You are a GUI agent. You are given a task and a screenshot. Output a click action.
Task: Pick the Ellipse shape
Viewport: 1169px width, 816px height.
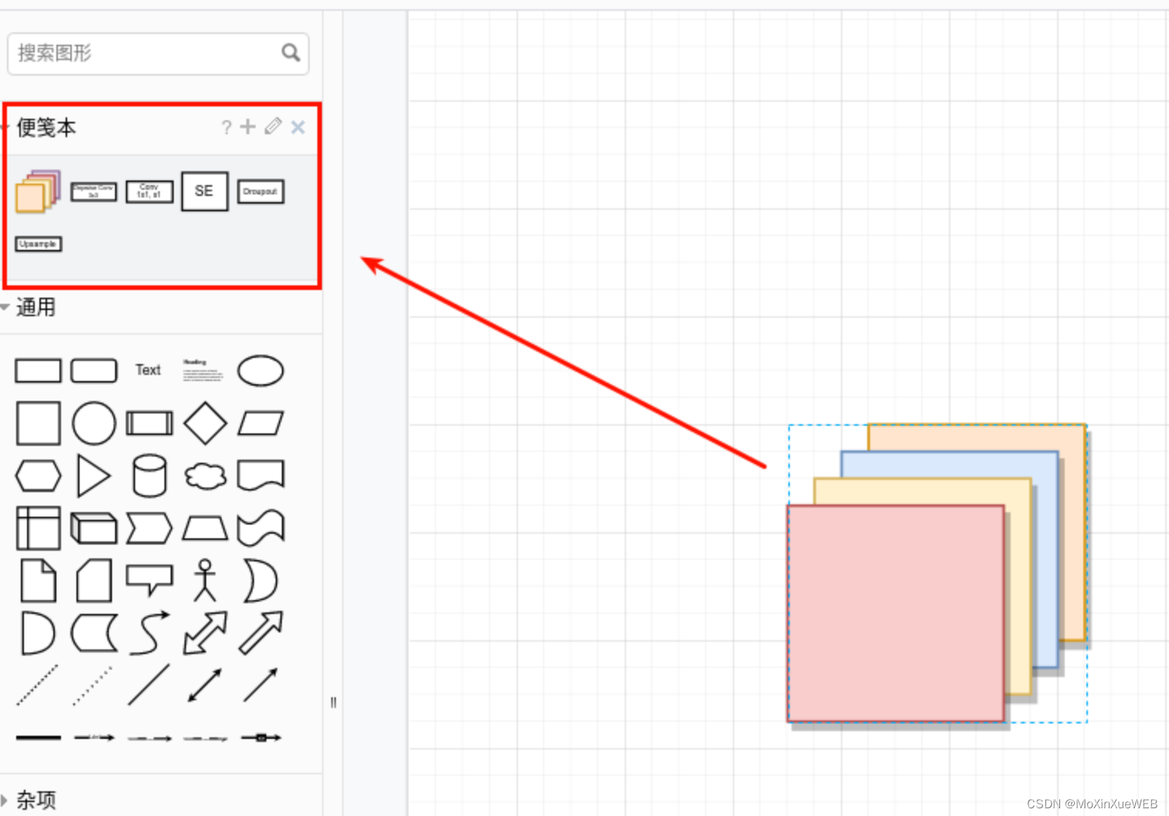[260, 370]
